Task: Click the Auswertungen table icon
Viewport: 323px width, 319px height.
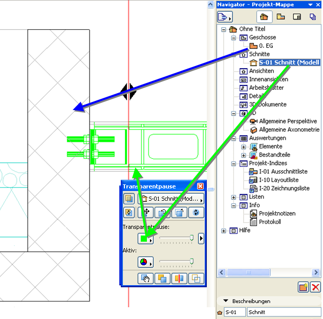Action: 243,138
